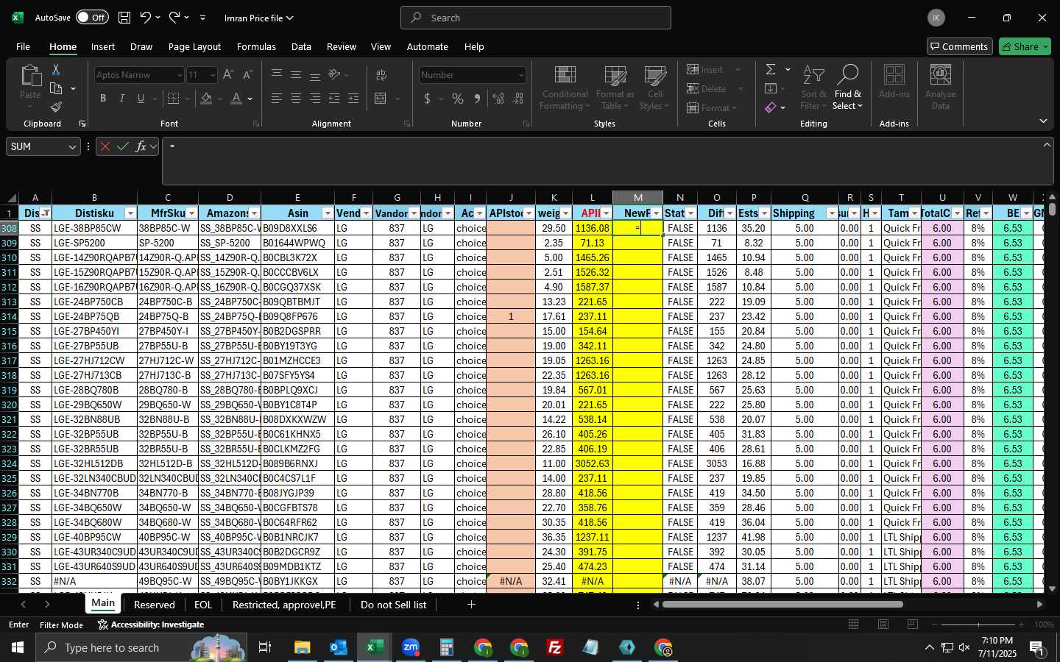Open the Add-ins button
The height and width of the screenshot is (662, 1060).
pos(894,82)
